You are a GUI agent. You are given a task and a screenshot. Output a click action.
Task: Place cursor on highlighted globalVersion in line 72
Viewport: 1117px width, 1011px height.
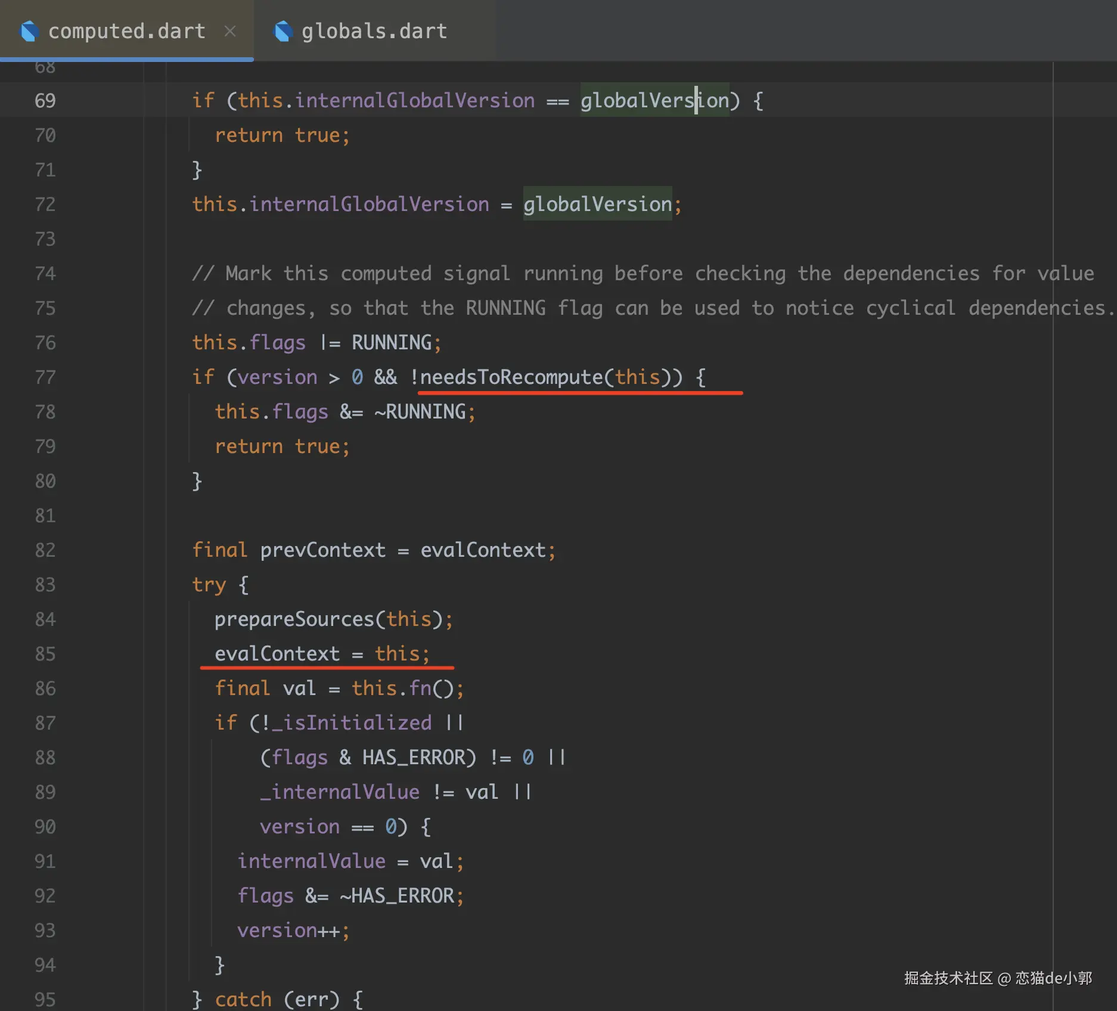click(x=598, y=204)
